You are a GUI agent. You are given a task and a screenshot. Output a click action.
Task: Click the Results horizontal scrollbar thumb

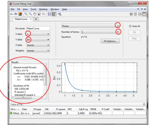click(x=23, y=97)
